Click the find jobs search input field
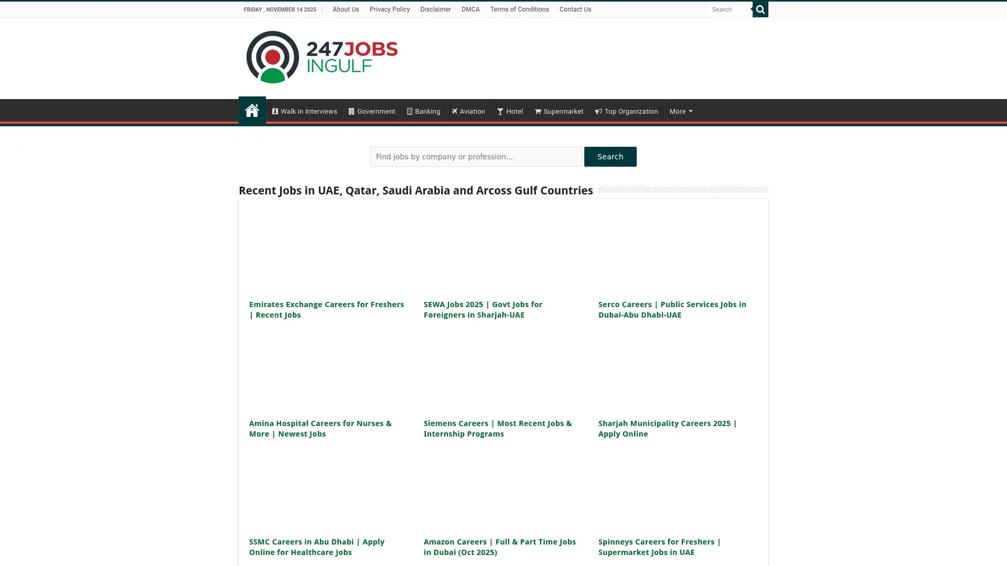The image size is (1007, 566). point(476,157)
